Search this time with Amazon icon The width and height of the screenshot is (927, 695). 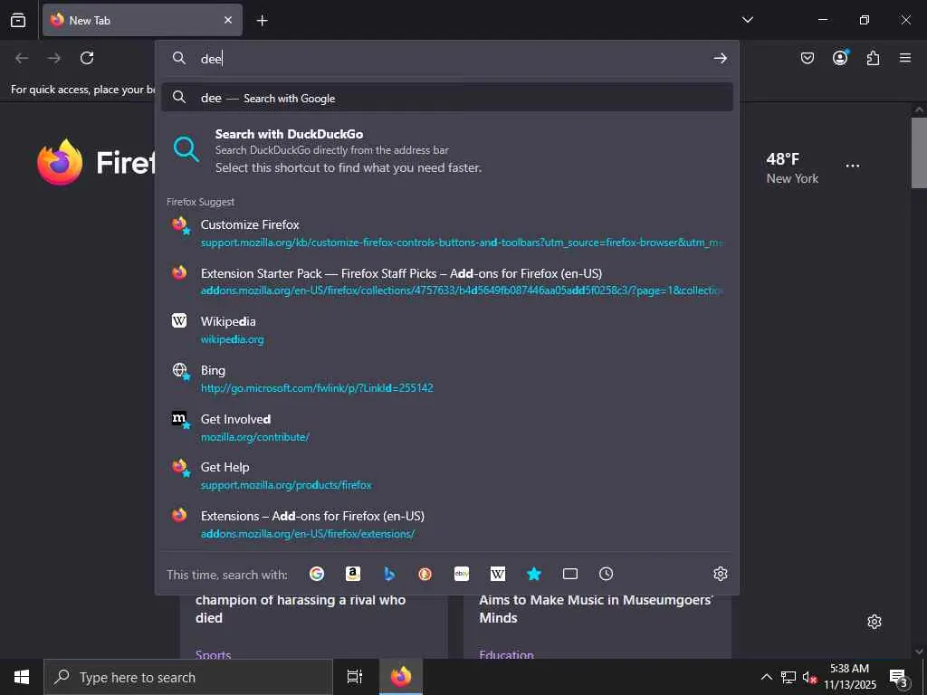pyautogui.click(x=353, y=574)
